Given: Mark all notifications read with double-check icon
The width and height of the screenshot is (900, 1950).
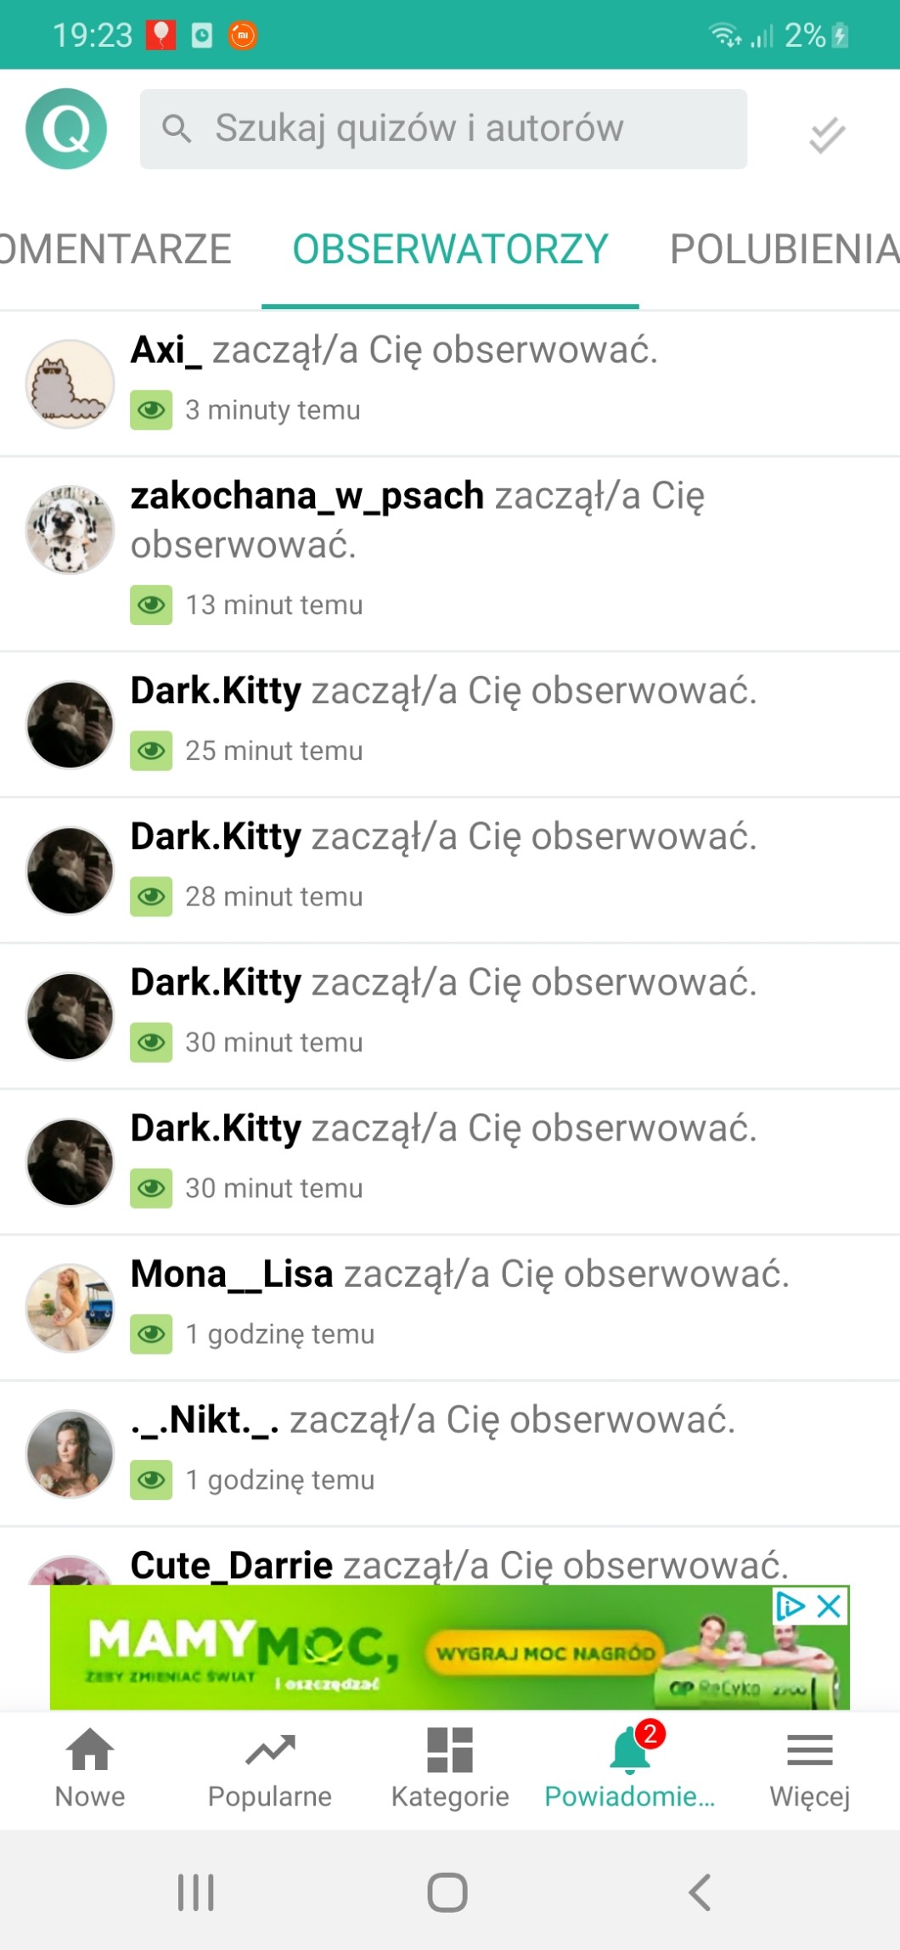Looking at the screenshot, I should 826,134.
